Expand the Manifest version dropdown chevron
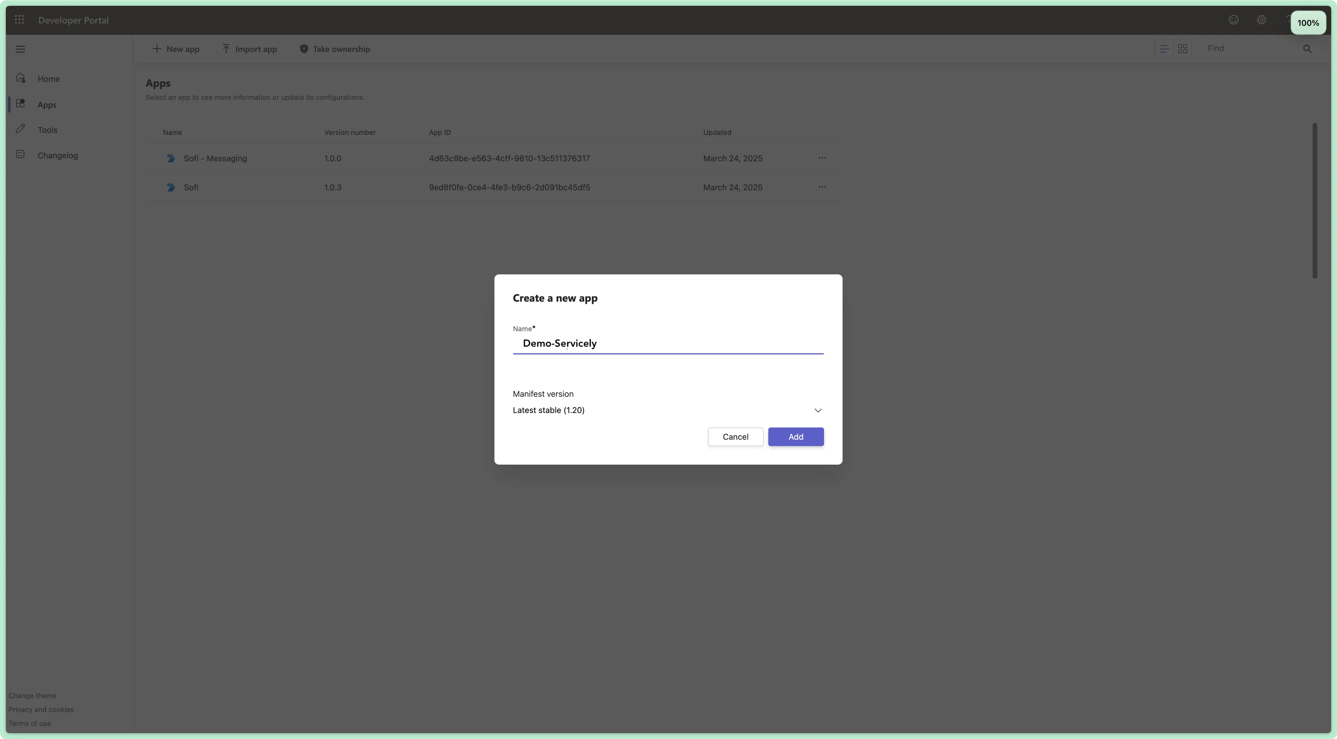 (x=818, y=410)
